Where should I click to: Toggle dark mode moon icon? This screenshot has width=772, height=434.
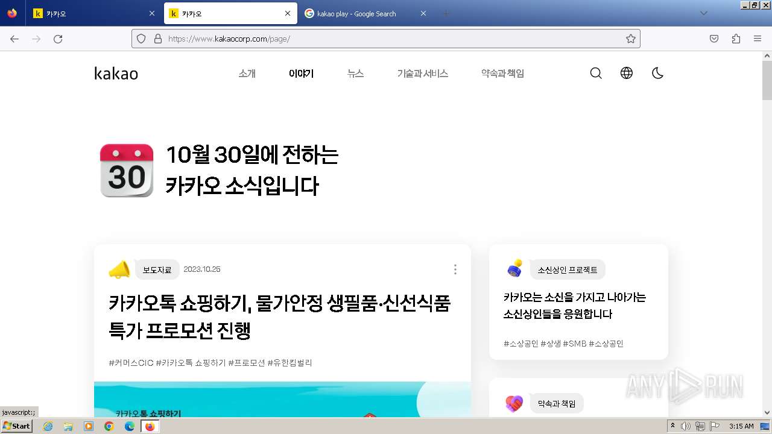[x=657, y=74]
